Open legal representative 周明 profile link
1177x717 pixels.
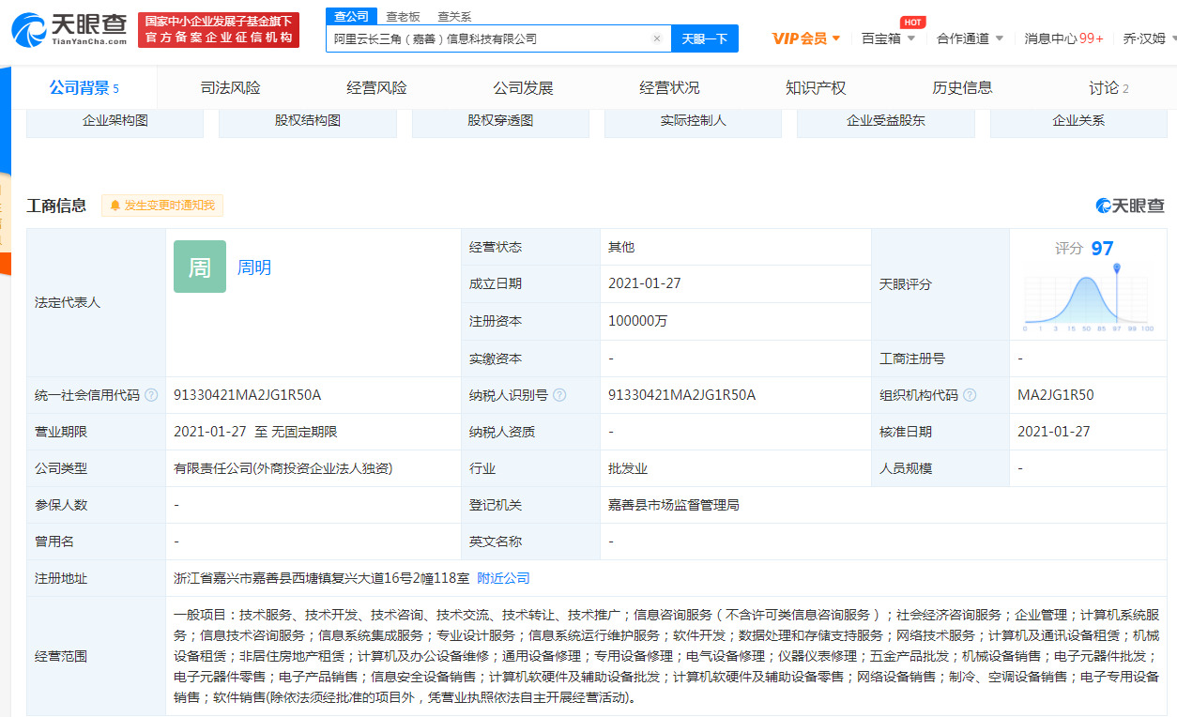click(253, 267)
